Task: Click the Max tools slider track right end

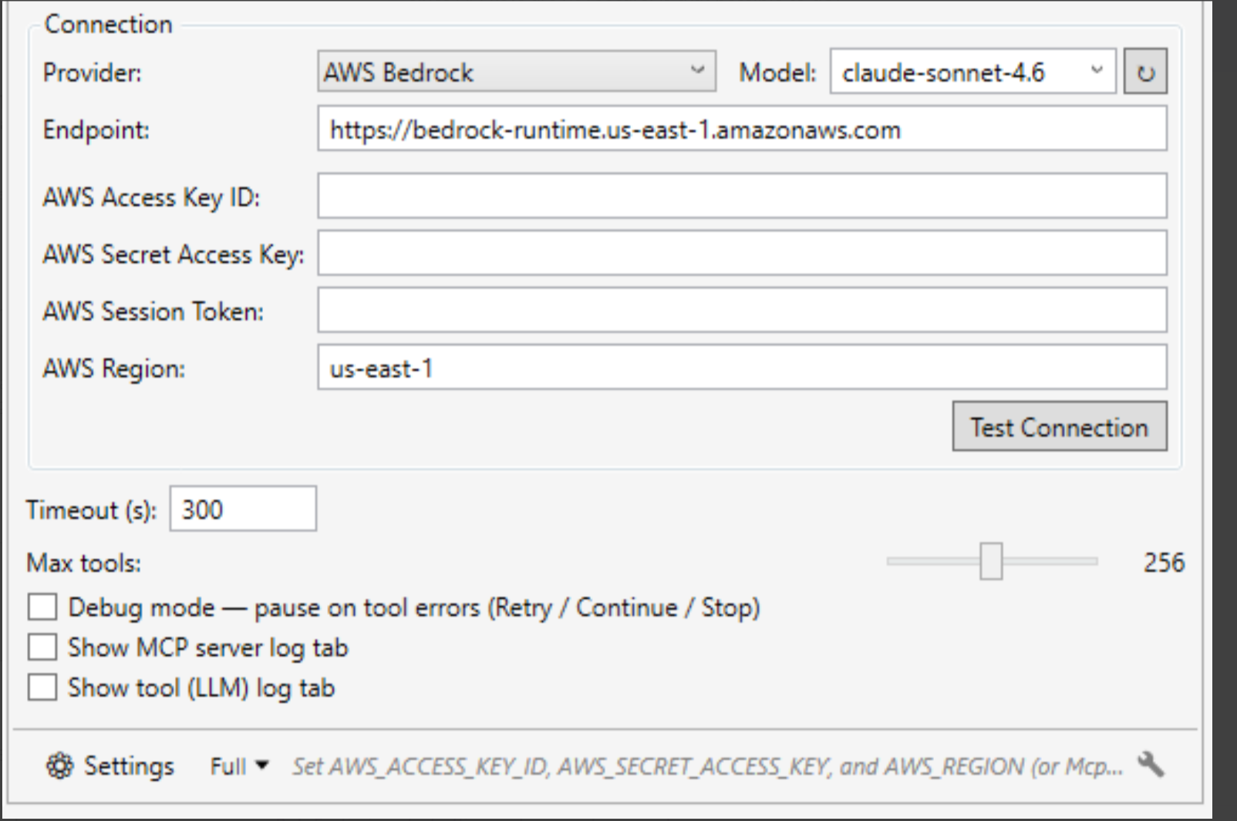Action: click(1092, 561)
